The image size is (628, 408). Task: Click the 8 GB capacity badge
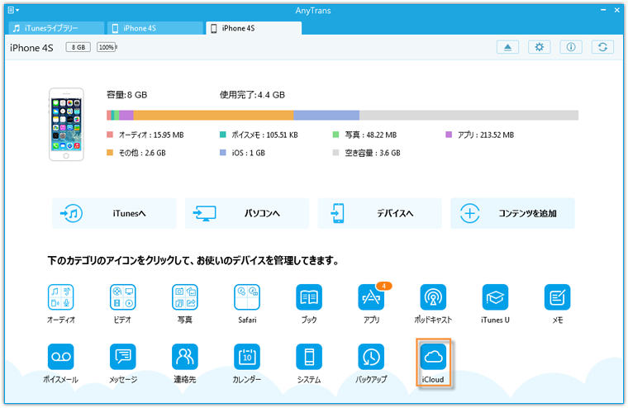pos(78,47)
